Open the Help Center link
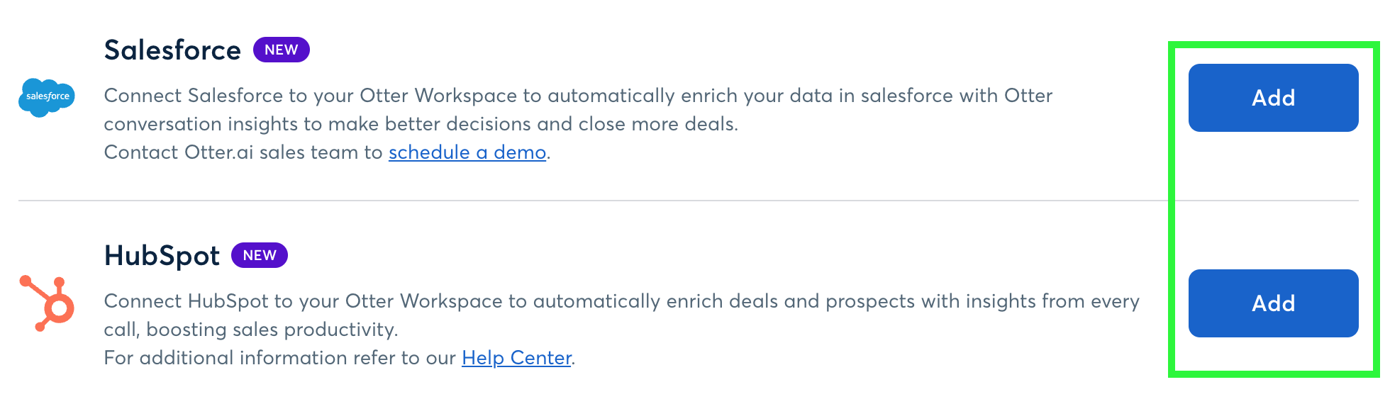 [516, 358]
